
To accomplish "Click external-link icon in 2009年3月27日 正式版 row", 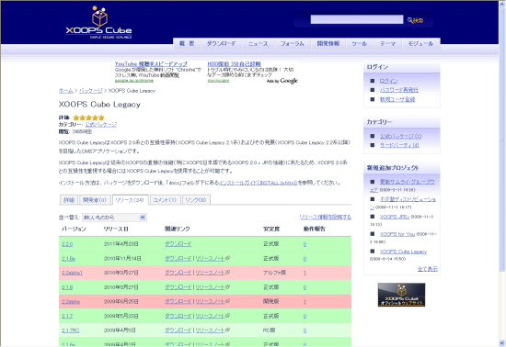I will [227, 286].
